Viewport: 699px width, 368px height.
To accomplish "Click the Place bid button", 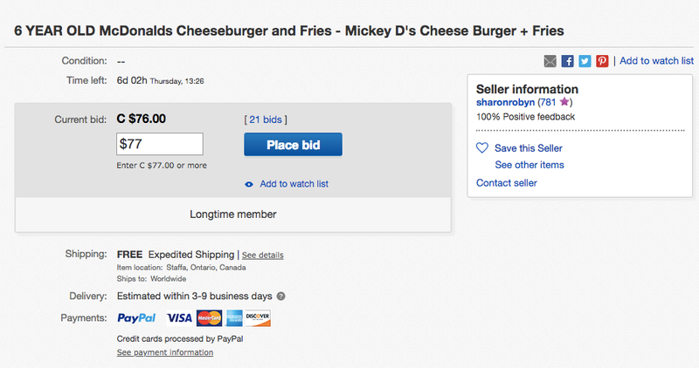I will (293, 145).
